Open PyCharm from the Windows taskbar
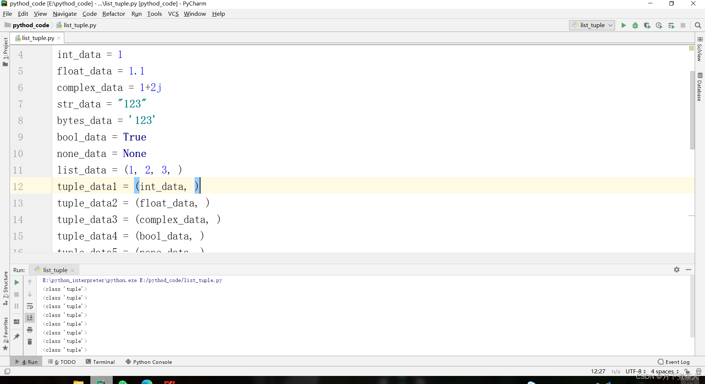This screenshot has height=384, width=705. (101, 381)
